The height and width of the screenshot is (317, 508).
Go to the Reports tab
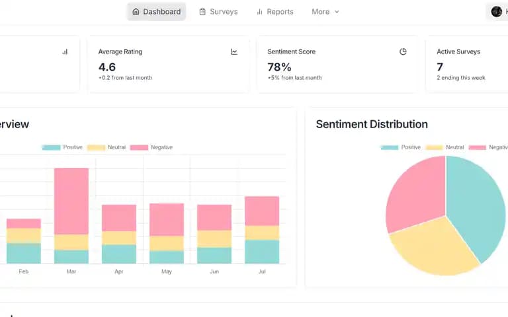(x=275, y=12)
